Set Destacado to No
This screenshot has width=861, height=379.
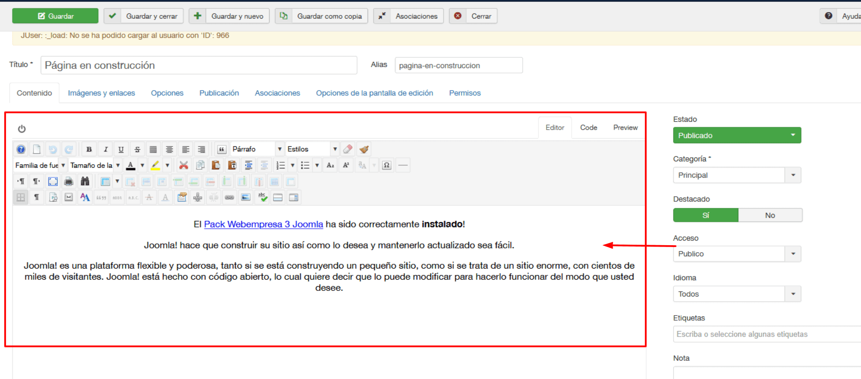[x=770, y=215]
